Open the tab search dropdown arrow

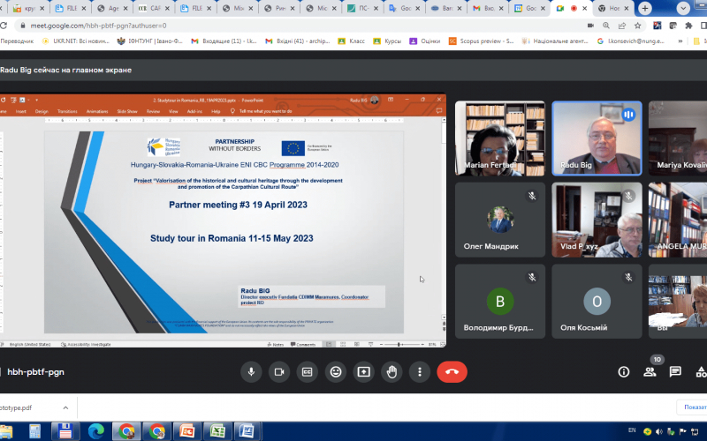[x=682, y=8]
